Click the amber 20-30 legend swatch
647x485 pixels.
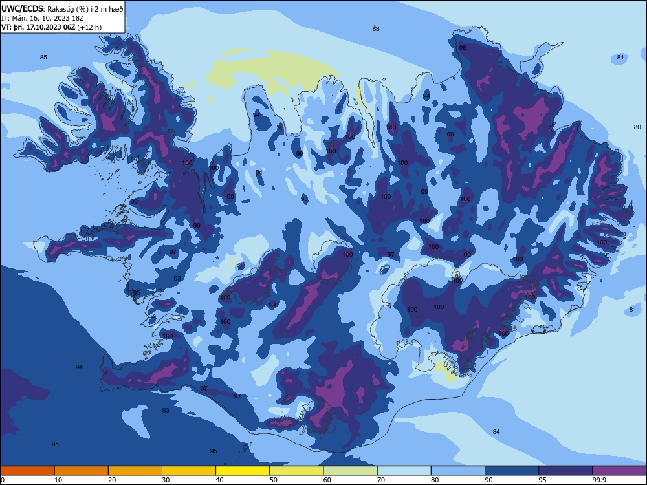pyautogui.click(x=135, y=471)
